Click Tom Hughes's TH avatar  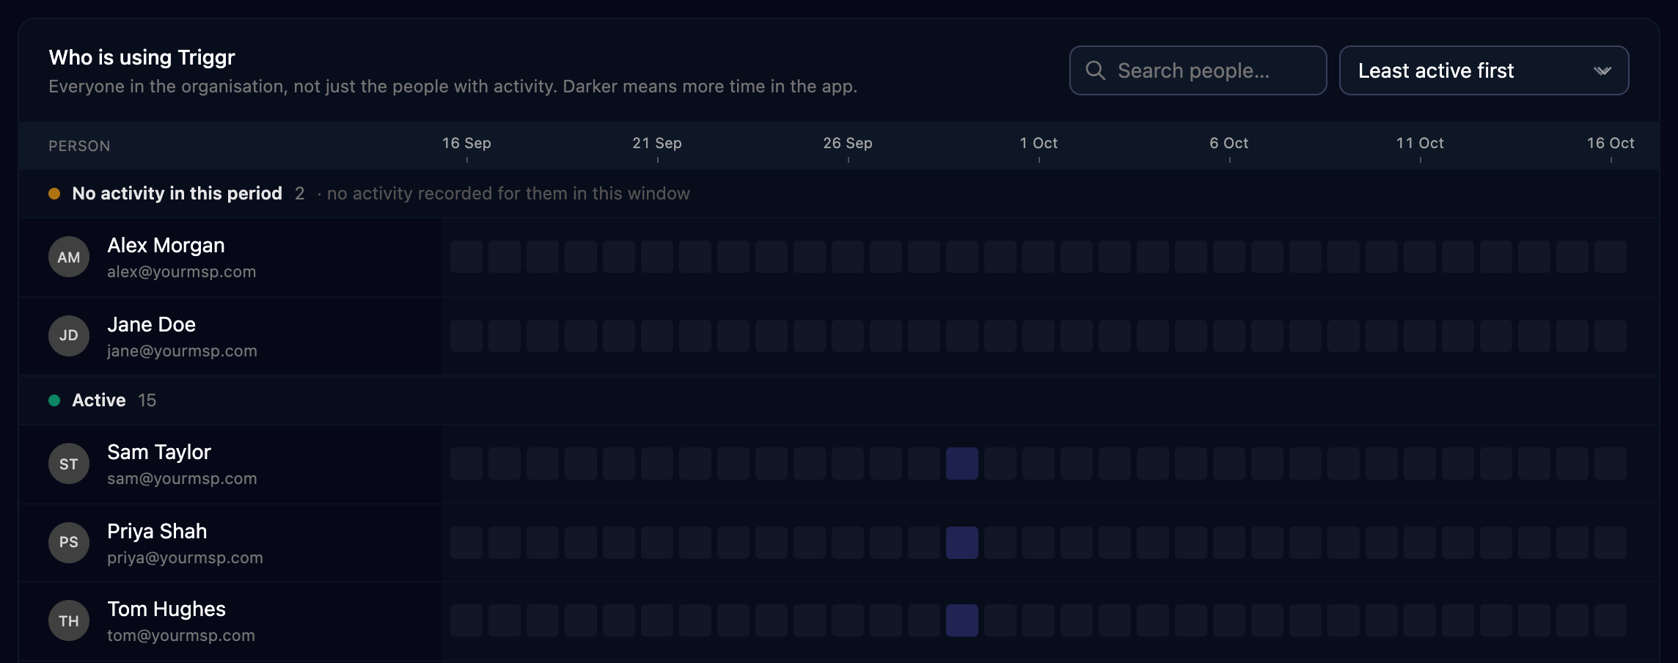pos(69,620)
